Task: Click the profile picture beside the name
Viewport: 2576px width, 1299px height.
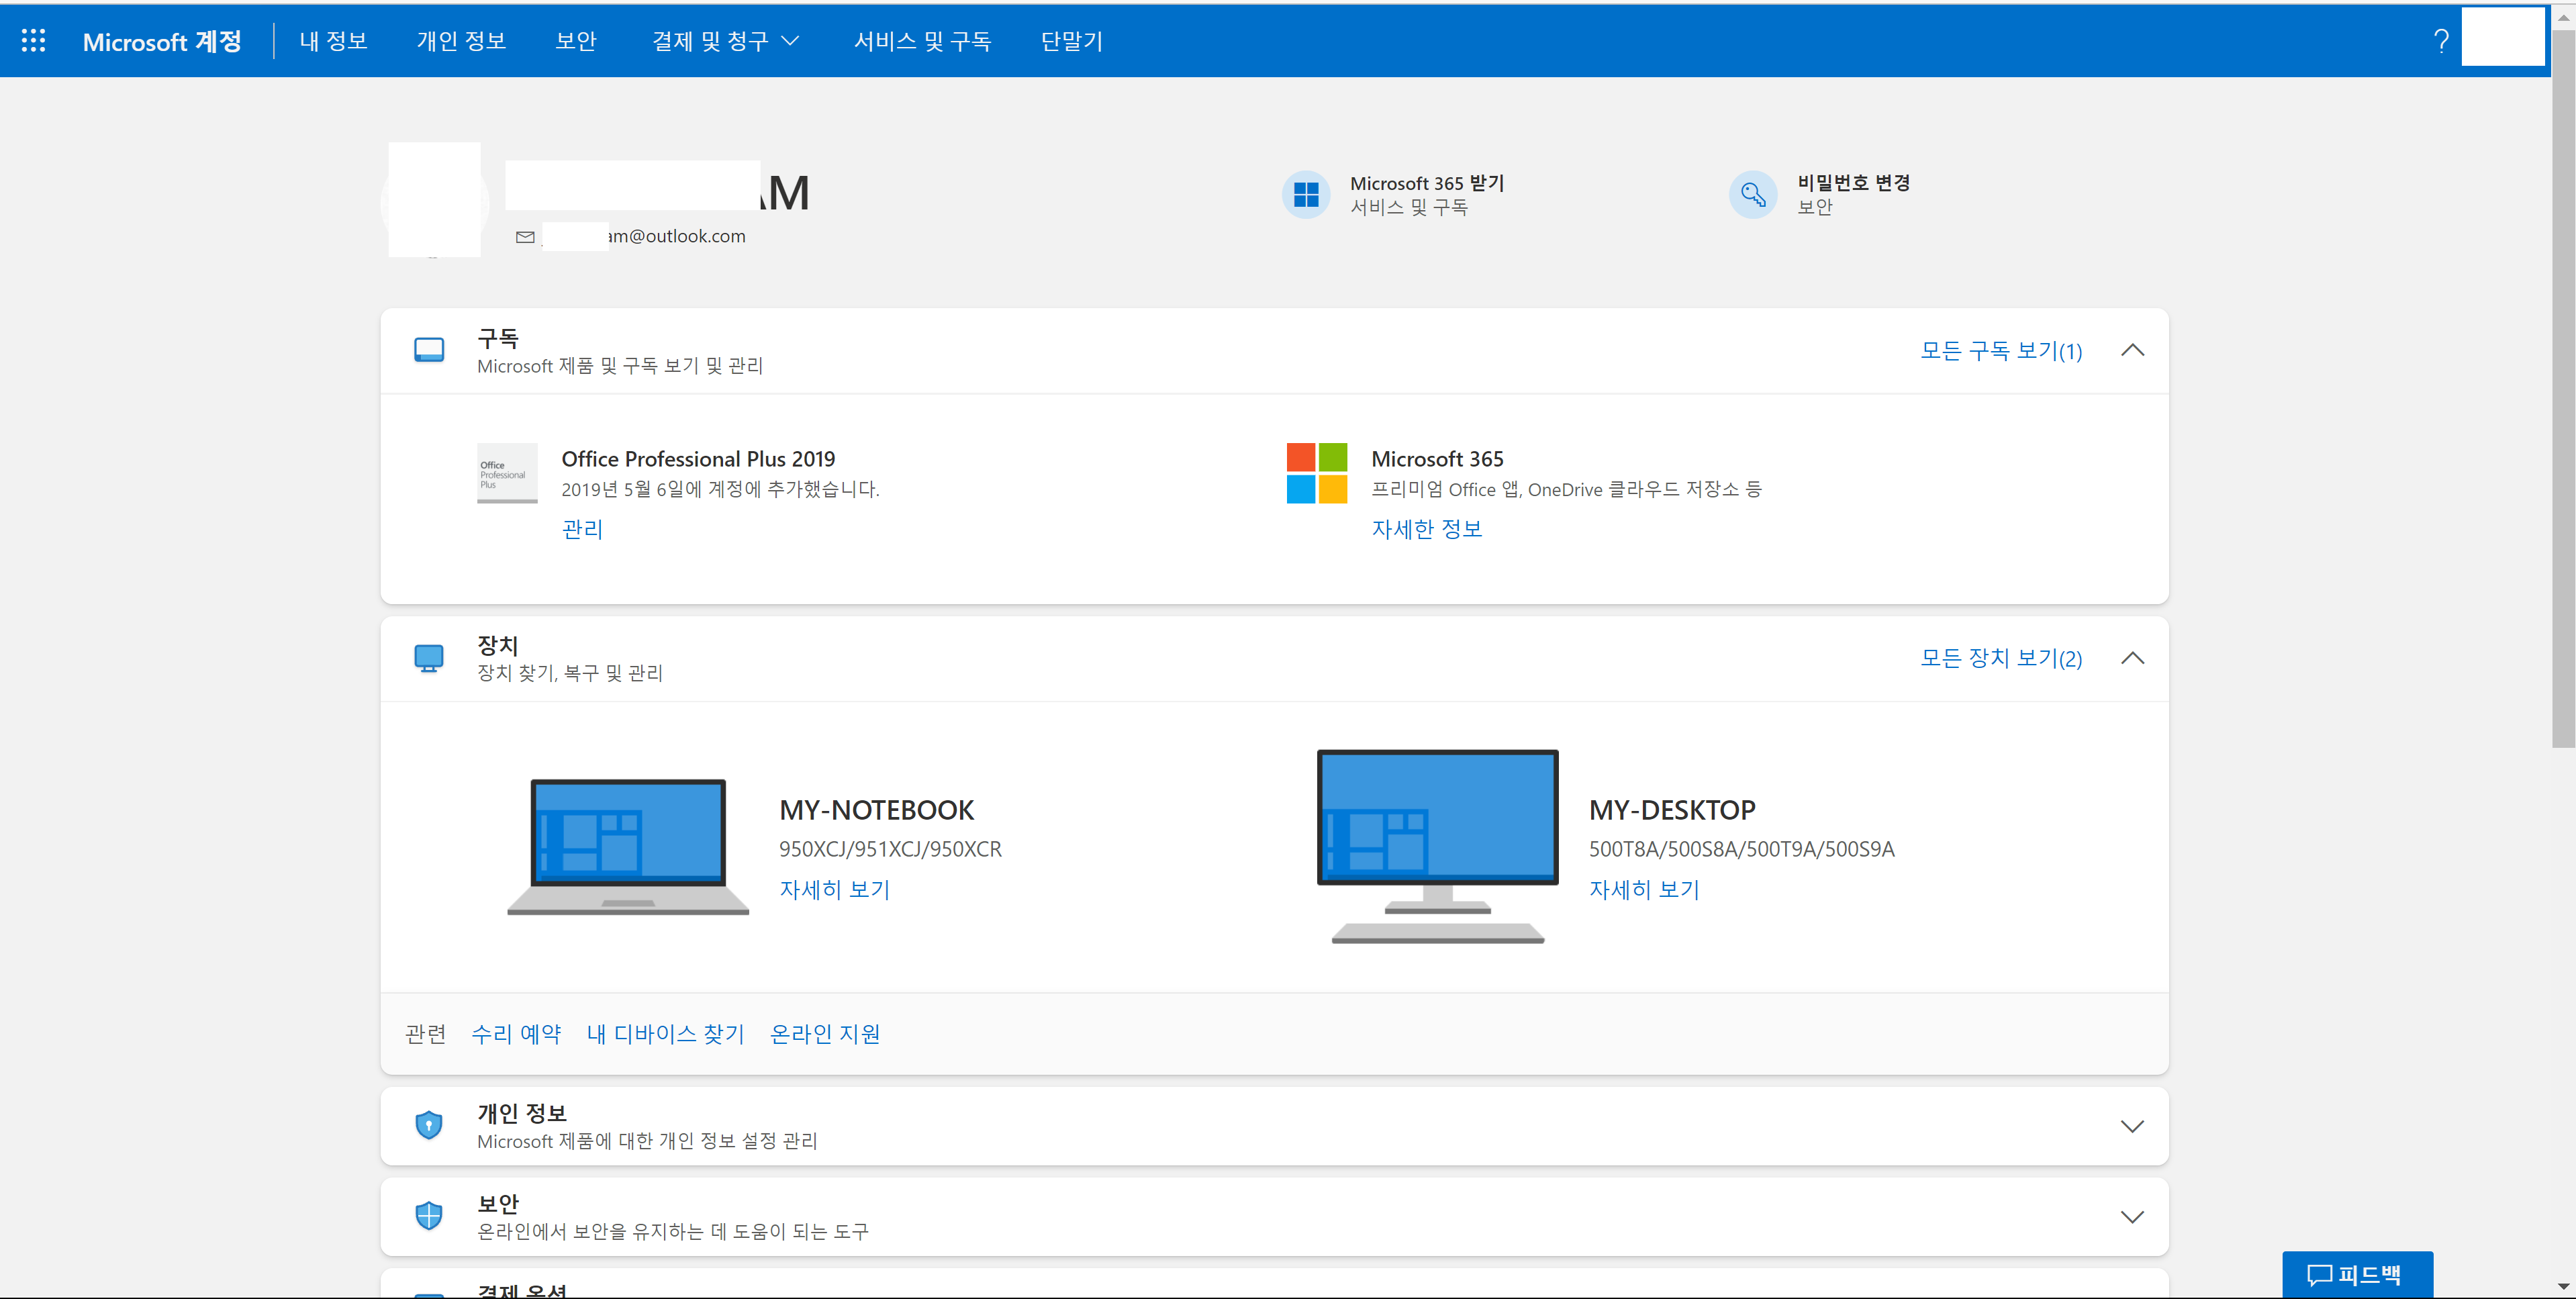Action: [435, 200]
